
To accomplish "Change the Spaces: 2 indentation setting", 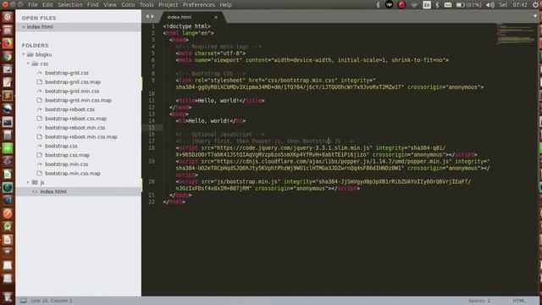I will pos(479,301).
